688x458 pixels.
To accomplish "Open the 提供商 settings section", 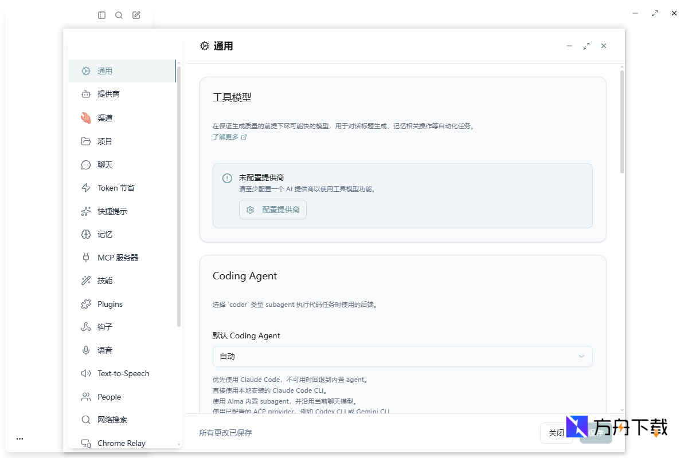I will 105,94.
